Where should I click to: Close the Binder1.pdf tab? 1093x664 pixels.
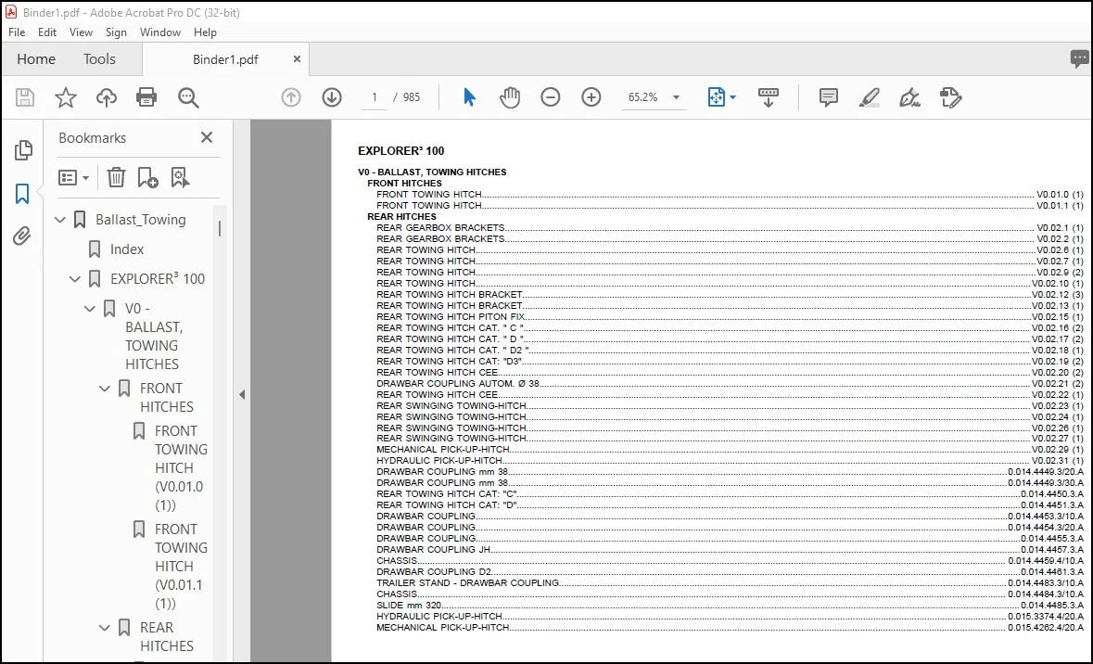pos(297,59)
